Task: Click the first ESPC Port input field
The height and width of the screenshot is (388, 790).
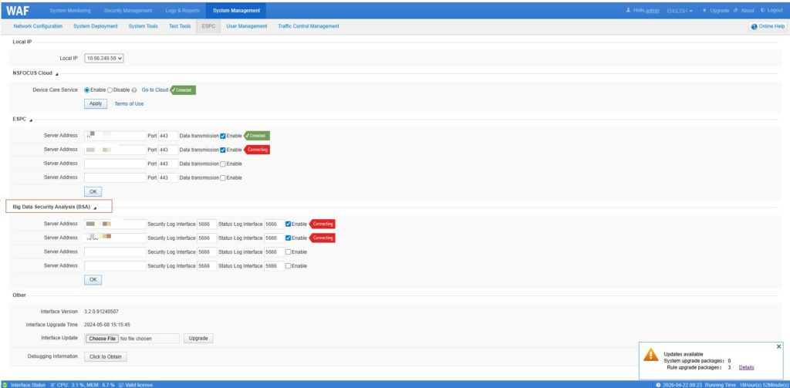Action: point(167,136)
